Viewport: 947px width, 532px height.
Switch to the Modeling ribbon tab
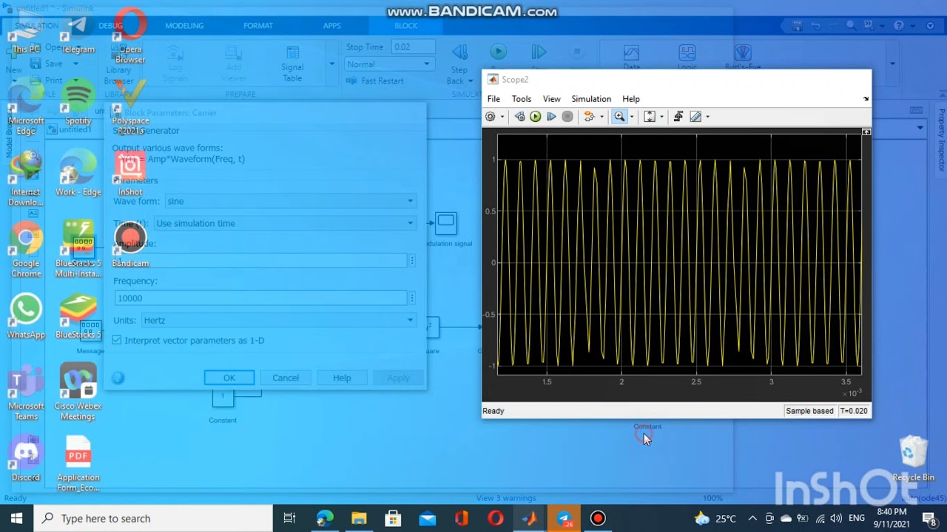point(184,25)
